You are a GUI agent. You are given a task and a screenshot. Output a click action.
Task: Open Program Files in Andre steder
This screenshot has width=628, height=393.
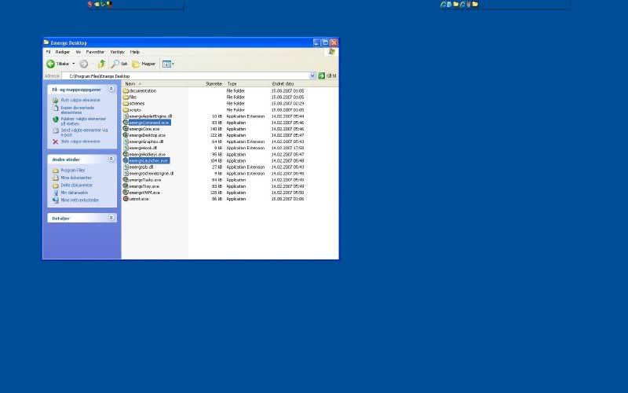pos(73,171)
